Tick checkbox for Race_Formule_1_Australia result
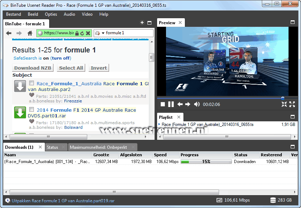Image resolution: width=301 pixels, height=208 pixels. (x=31, y=83)
